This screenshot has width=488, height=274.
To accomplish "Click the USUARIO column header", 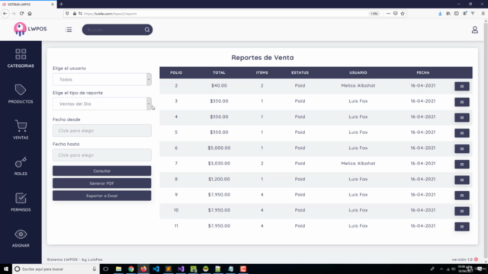I will pyautogui.click(x=358, y=72).
